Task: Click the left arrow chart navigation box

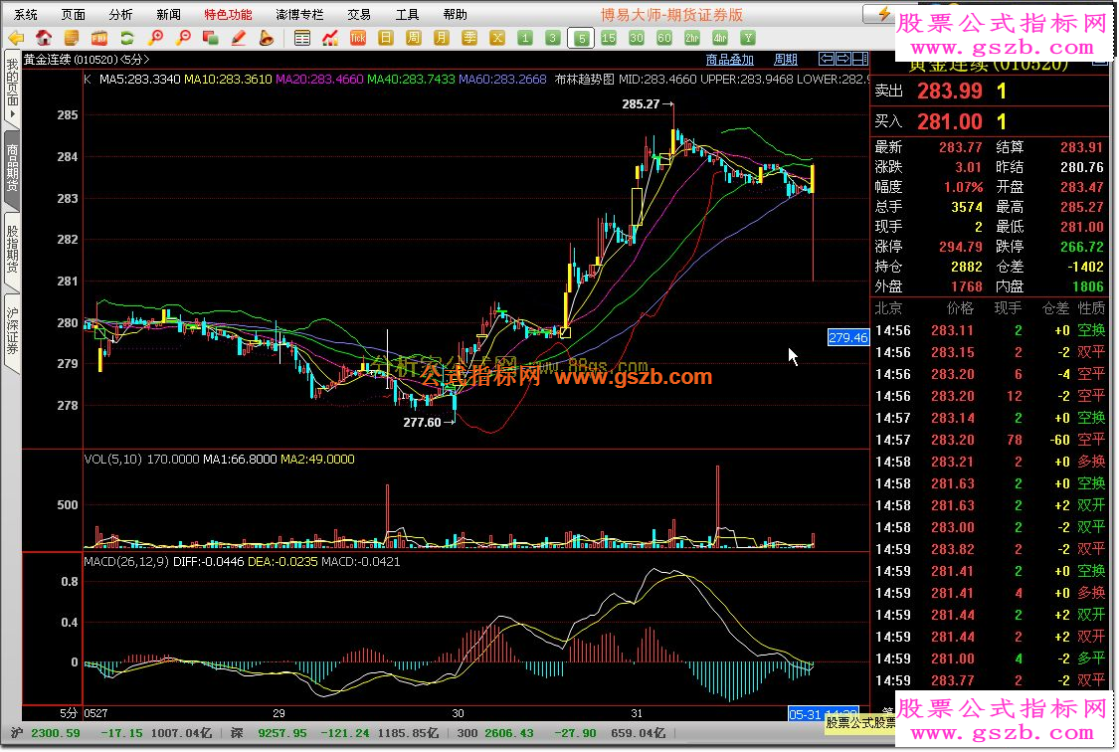Action: [827, 59]
